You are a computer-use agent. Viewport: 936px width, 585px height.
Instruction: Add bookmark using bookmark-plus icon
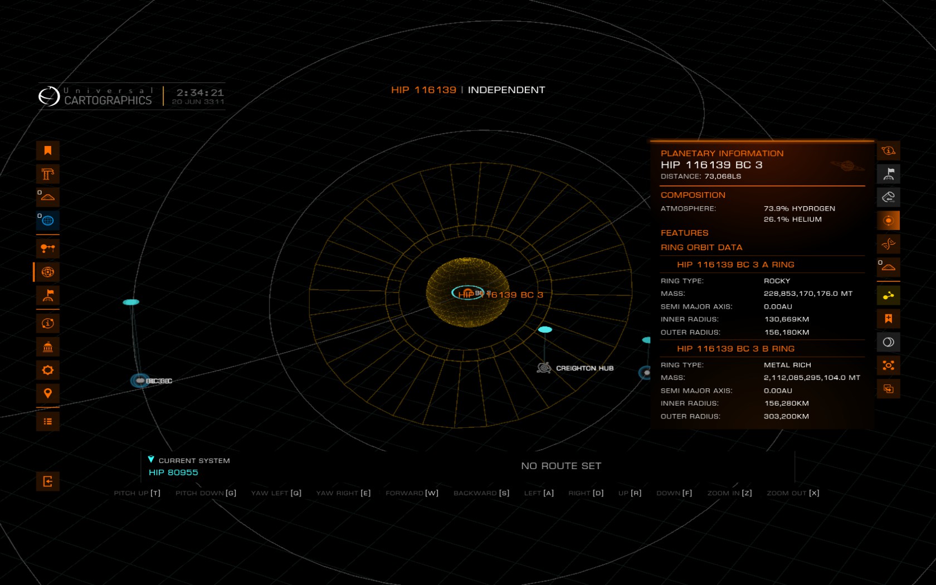click(889, 319)
